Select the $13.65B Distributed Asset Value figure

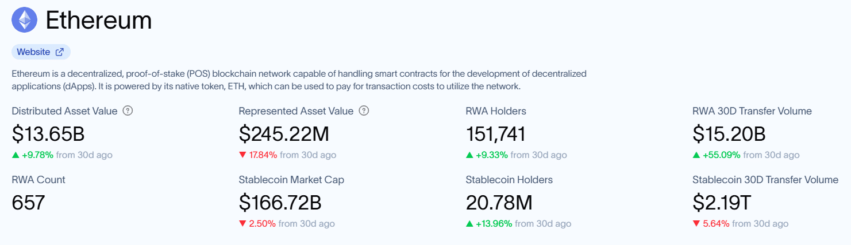48,134
